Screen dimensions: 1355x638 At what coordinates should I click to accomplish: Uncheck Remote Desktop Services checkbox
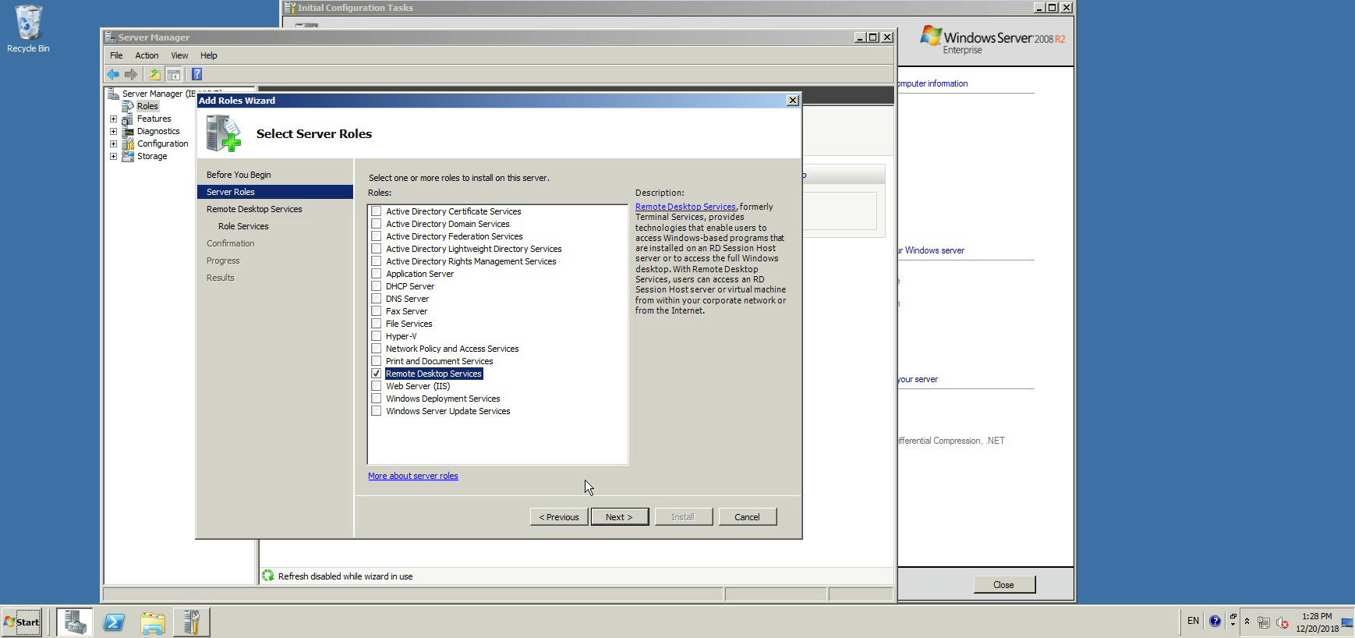[377, 374]
